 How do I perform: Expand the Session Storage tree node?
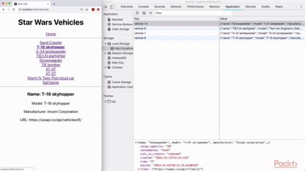click(x=106, y=53)
